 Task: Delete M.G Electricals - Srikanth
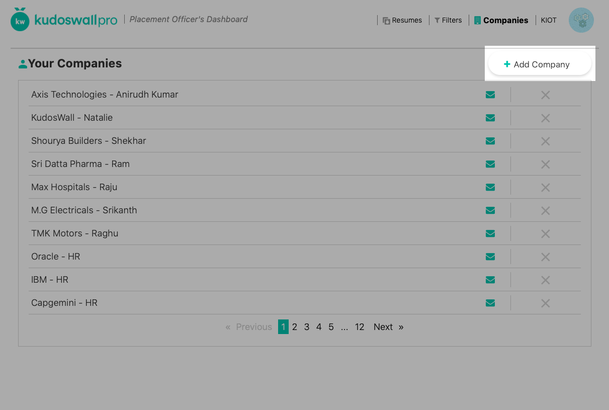[545, 210]
